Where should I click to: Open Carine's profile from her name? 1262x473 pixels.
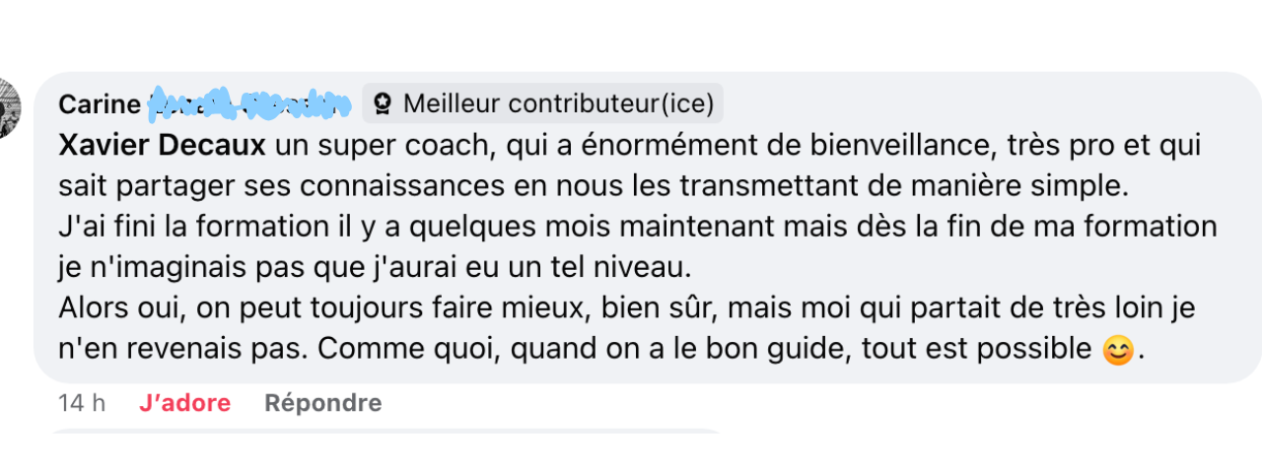(x=101, y=102)
